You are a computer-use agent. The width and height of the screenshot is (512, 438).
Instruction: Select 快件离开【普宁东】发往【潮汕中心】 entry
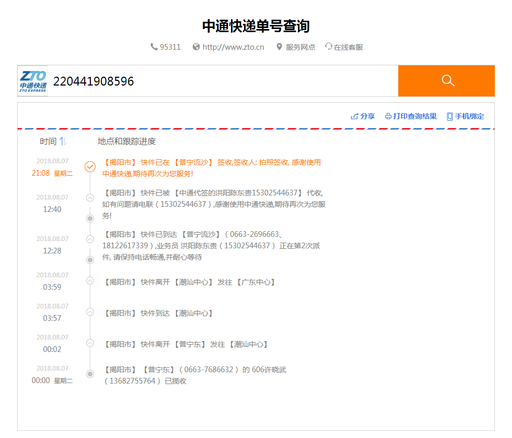coord(186,345)
